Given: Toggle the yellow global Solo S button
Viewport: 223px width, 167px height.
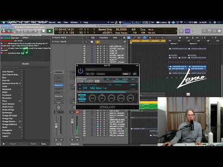Looking at the screenshot, I should pos(98,42).
